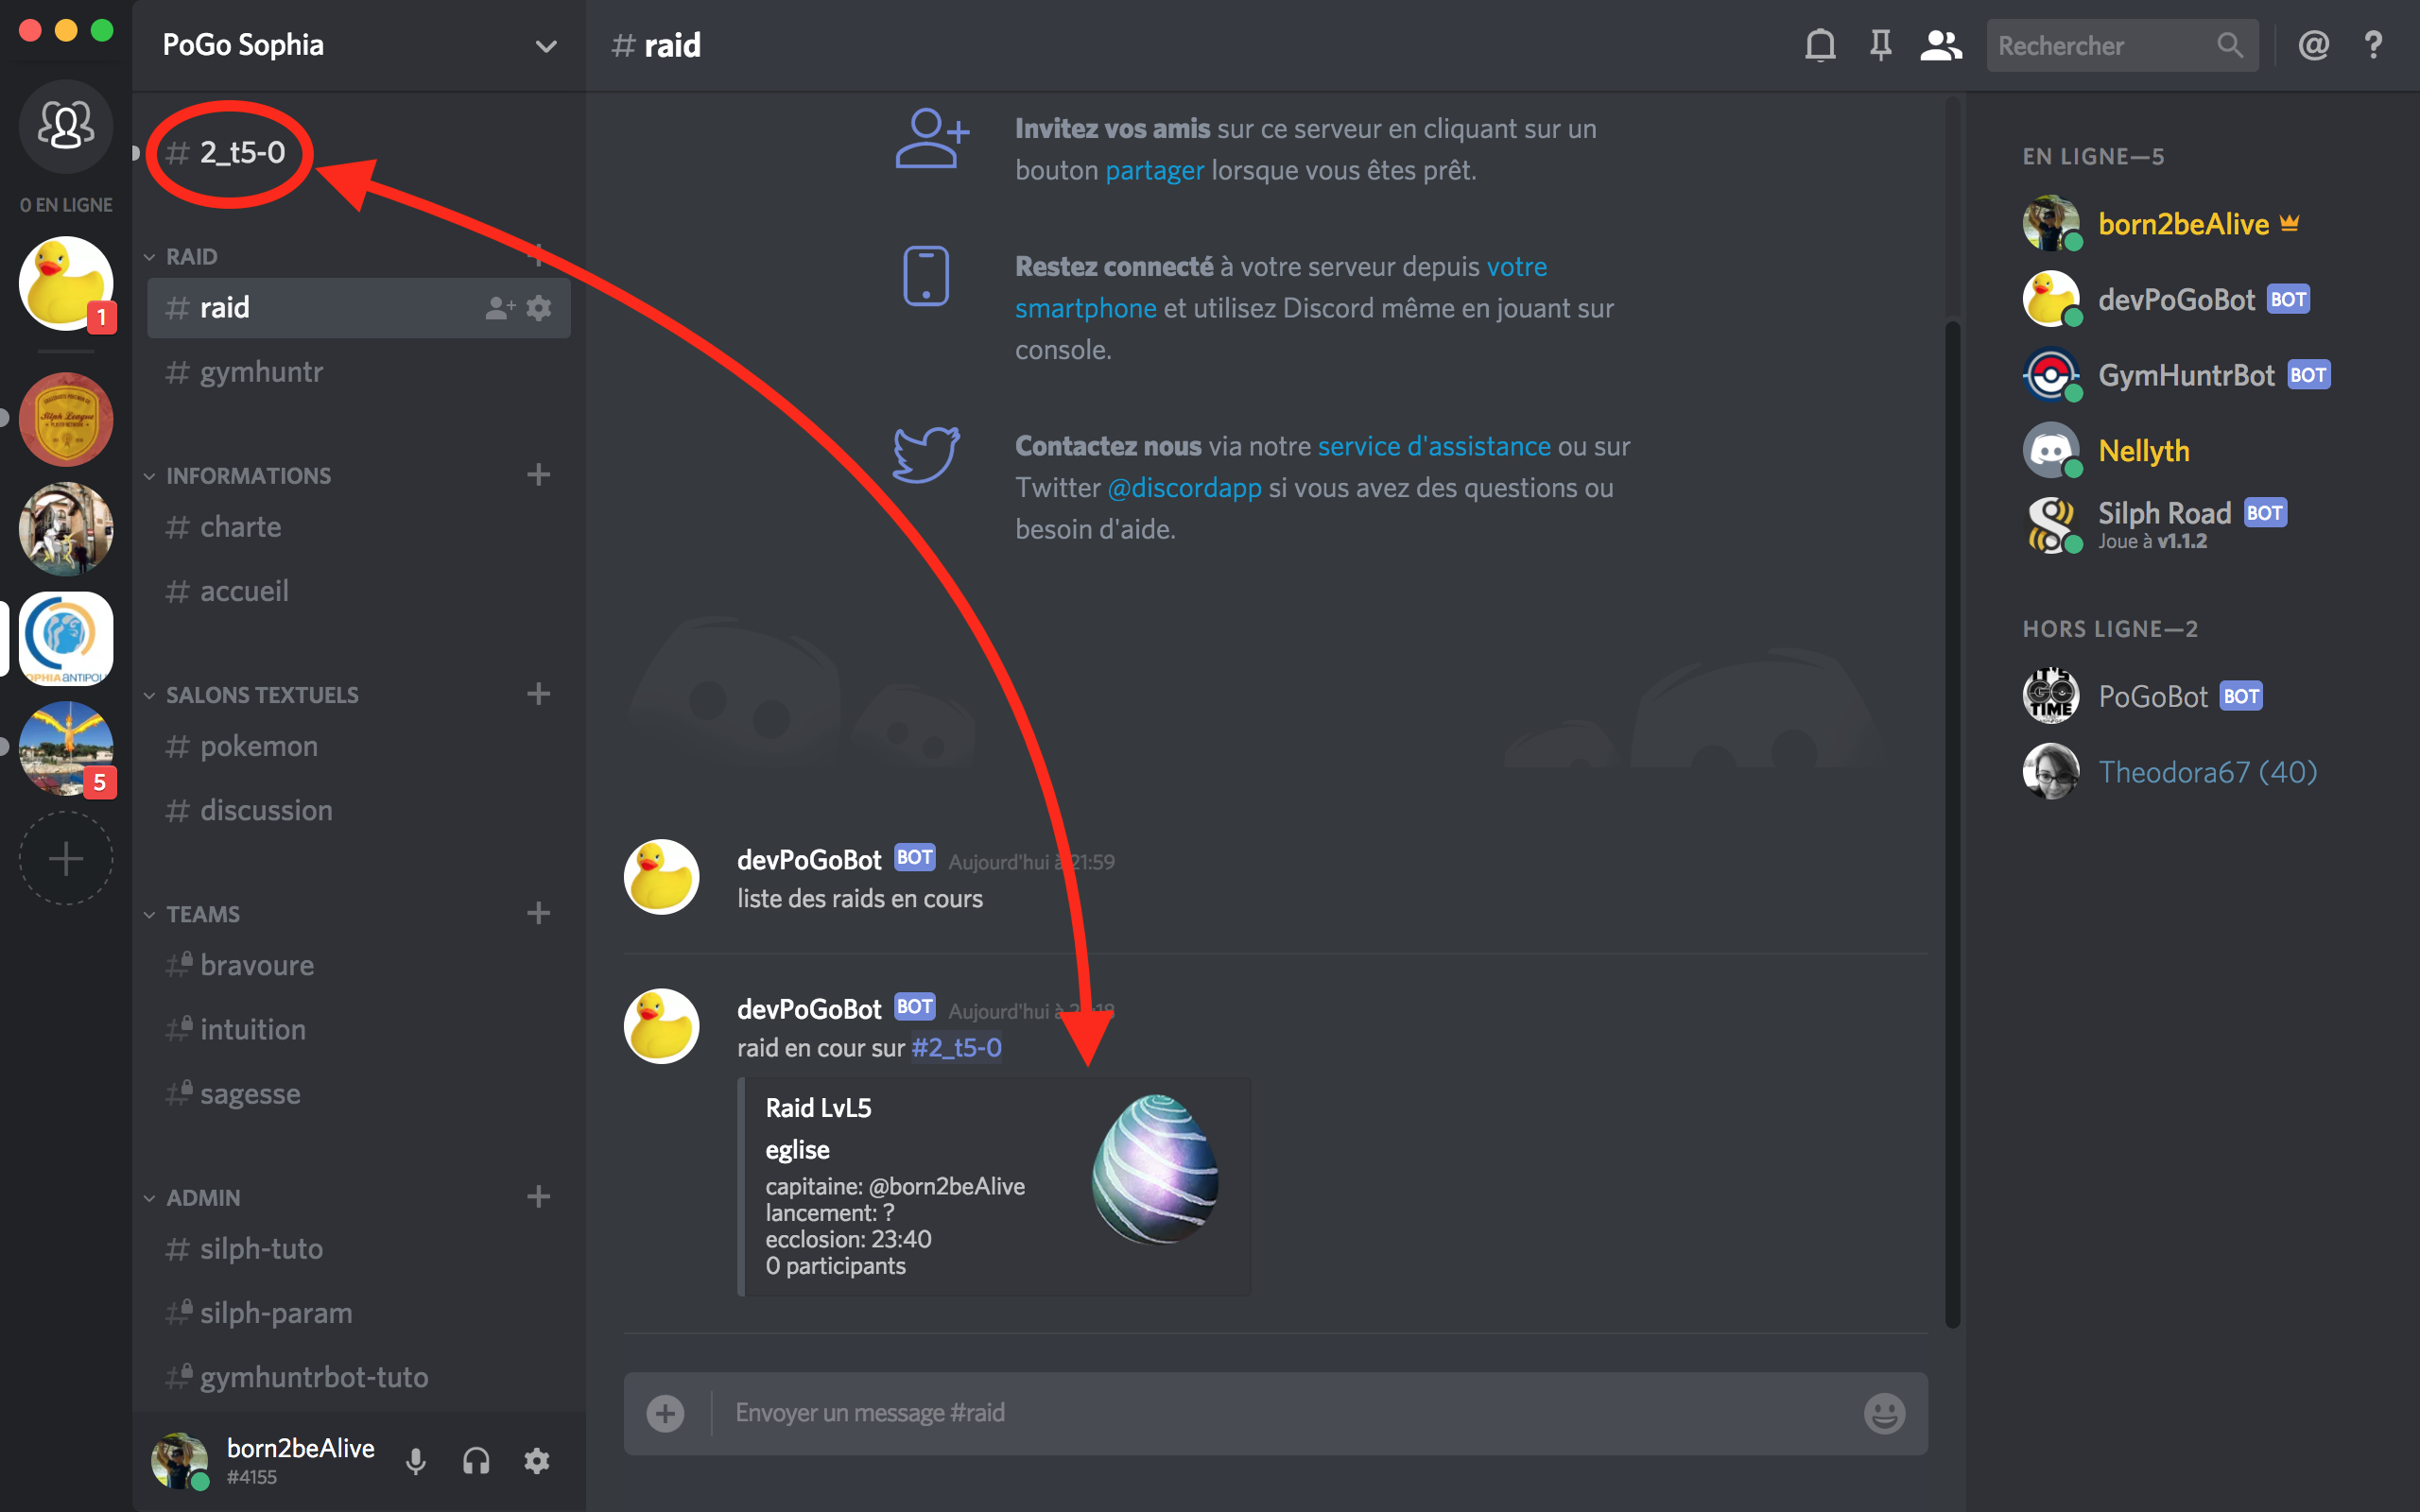This screenshot has width=2420, height=1512.
Task: Click the chat scrollbar thumb
Action: coord(1952,824)
